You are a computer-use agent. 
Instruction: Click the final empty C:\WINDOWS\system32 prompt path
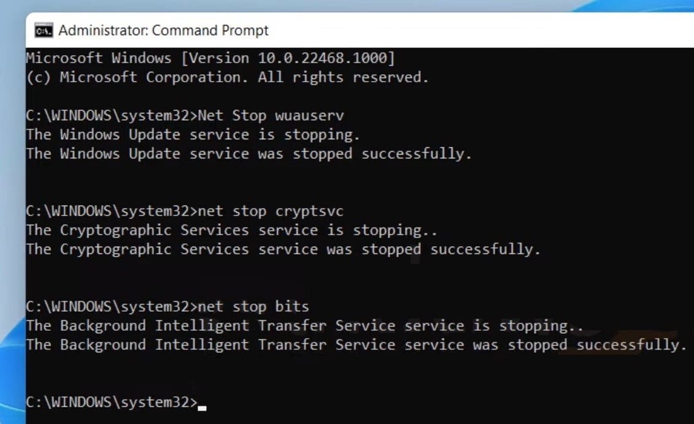click(x=112, y=402)
